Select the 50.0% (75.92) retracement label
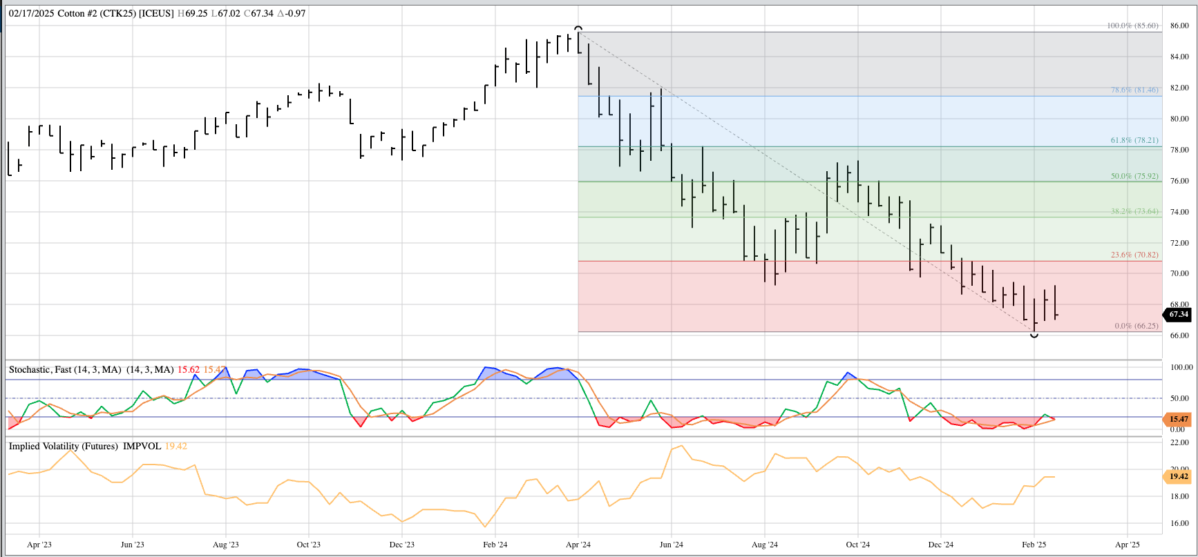 click(1134, 176)
